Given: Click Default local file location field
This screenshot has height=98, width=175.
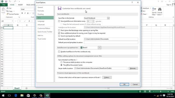Looking at the screenshot, I should click(111, 39).
